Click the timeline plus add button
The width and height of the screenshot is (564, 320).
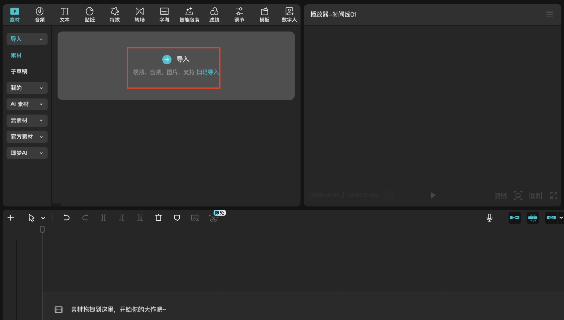pos(11,218)
